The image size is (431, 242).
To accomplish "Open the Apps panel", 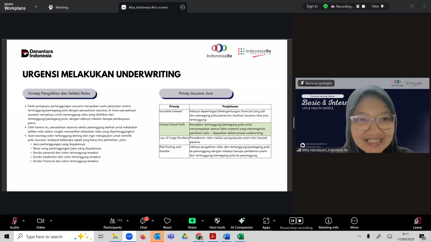I will 266,223.
